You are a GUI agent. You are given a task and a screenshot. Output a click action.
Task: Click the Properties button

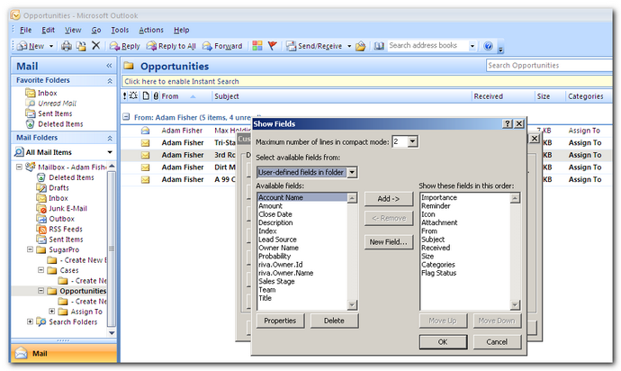280,321
